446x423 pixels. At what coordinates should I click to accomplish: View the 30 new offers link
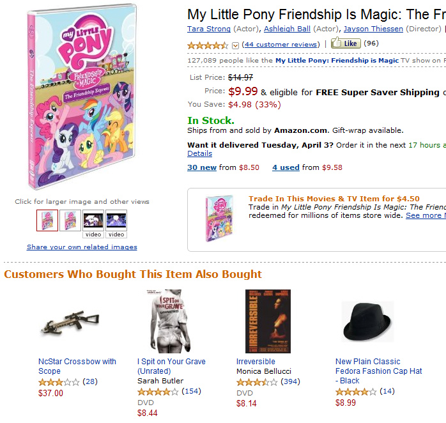[x=202, y=167]
